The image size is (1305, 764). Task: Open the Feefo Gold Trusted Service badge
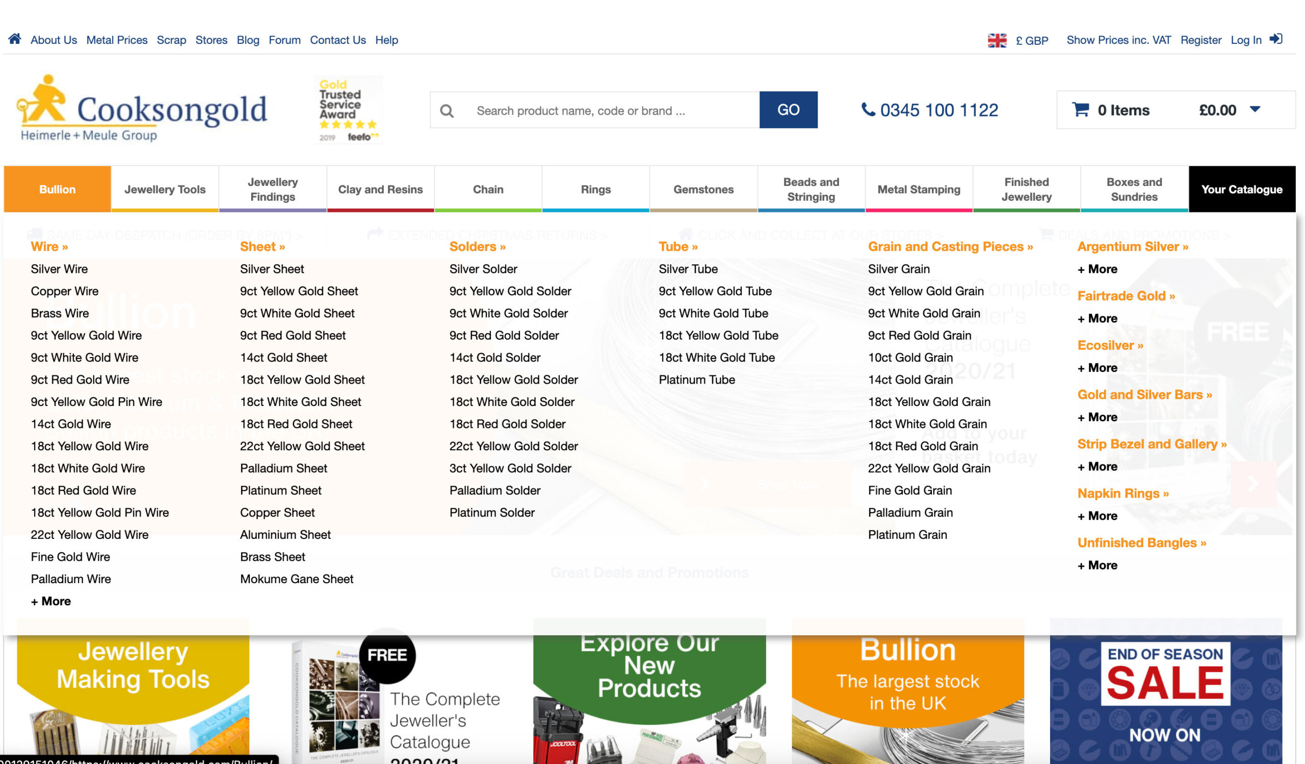tap(348, 110)
